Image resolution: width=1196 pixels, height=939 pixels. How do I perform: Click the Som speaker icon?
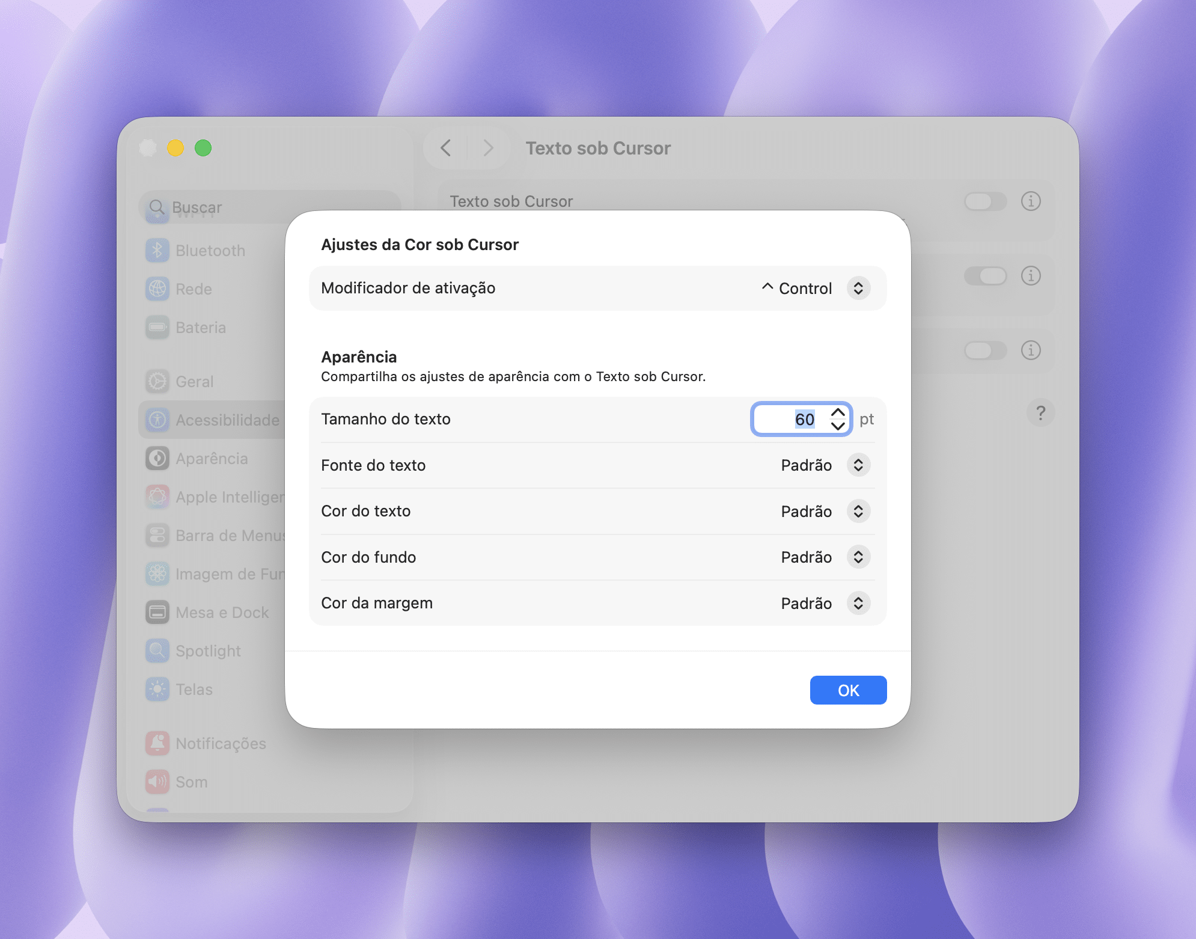pos(157,782)
